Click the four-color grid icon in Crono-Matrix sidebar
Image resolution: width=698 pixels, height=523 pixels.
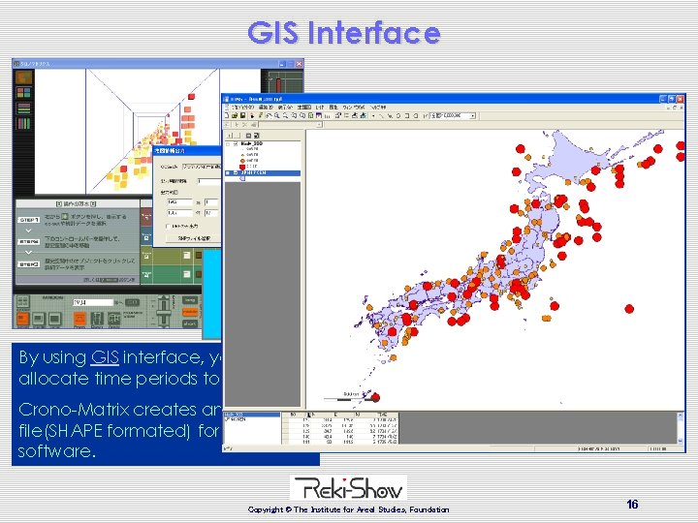point(23,93)
